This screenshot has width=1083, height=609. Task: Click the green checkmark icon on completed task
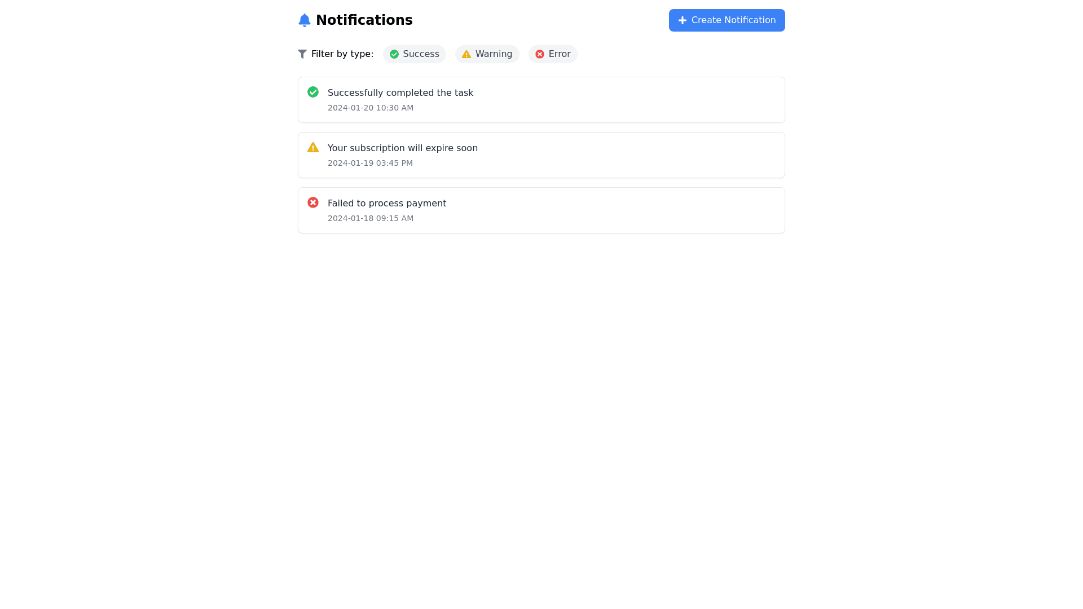click(313, 92)
